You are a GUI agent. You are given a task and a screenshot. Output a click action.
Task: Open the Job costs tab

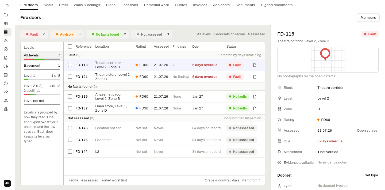(x=221, y=5)
